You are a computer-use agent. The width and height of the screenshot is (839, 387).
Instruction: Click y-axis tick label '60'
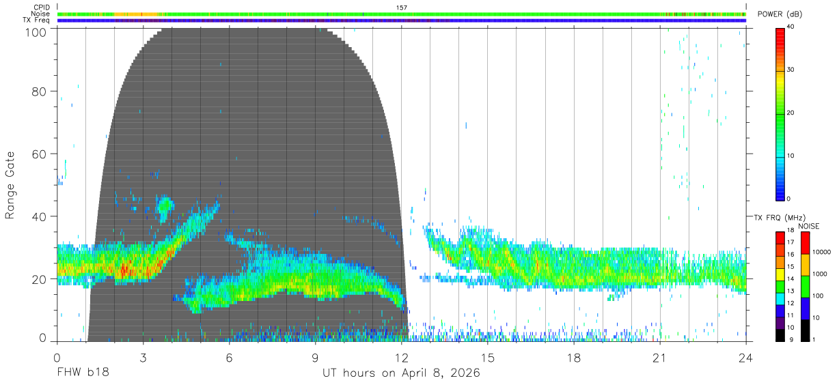point(40,154)
